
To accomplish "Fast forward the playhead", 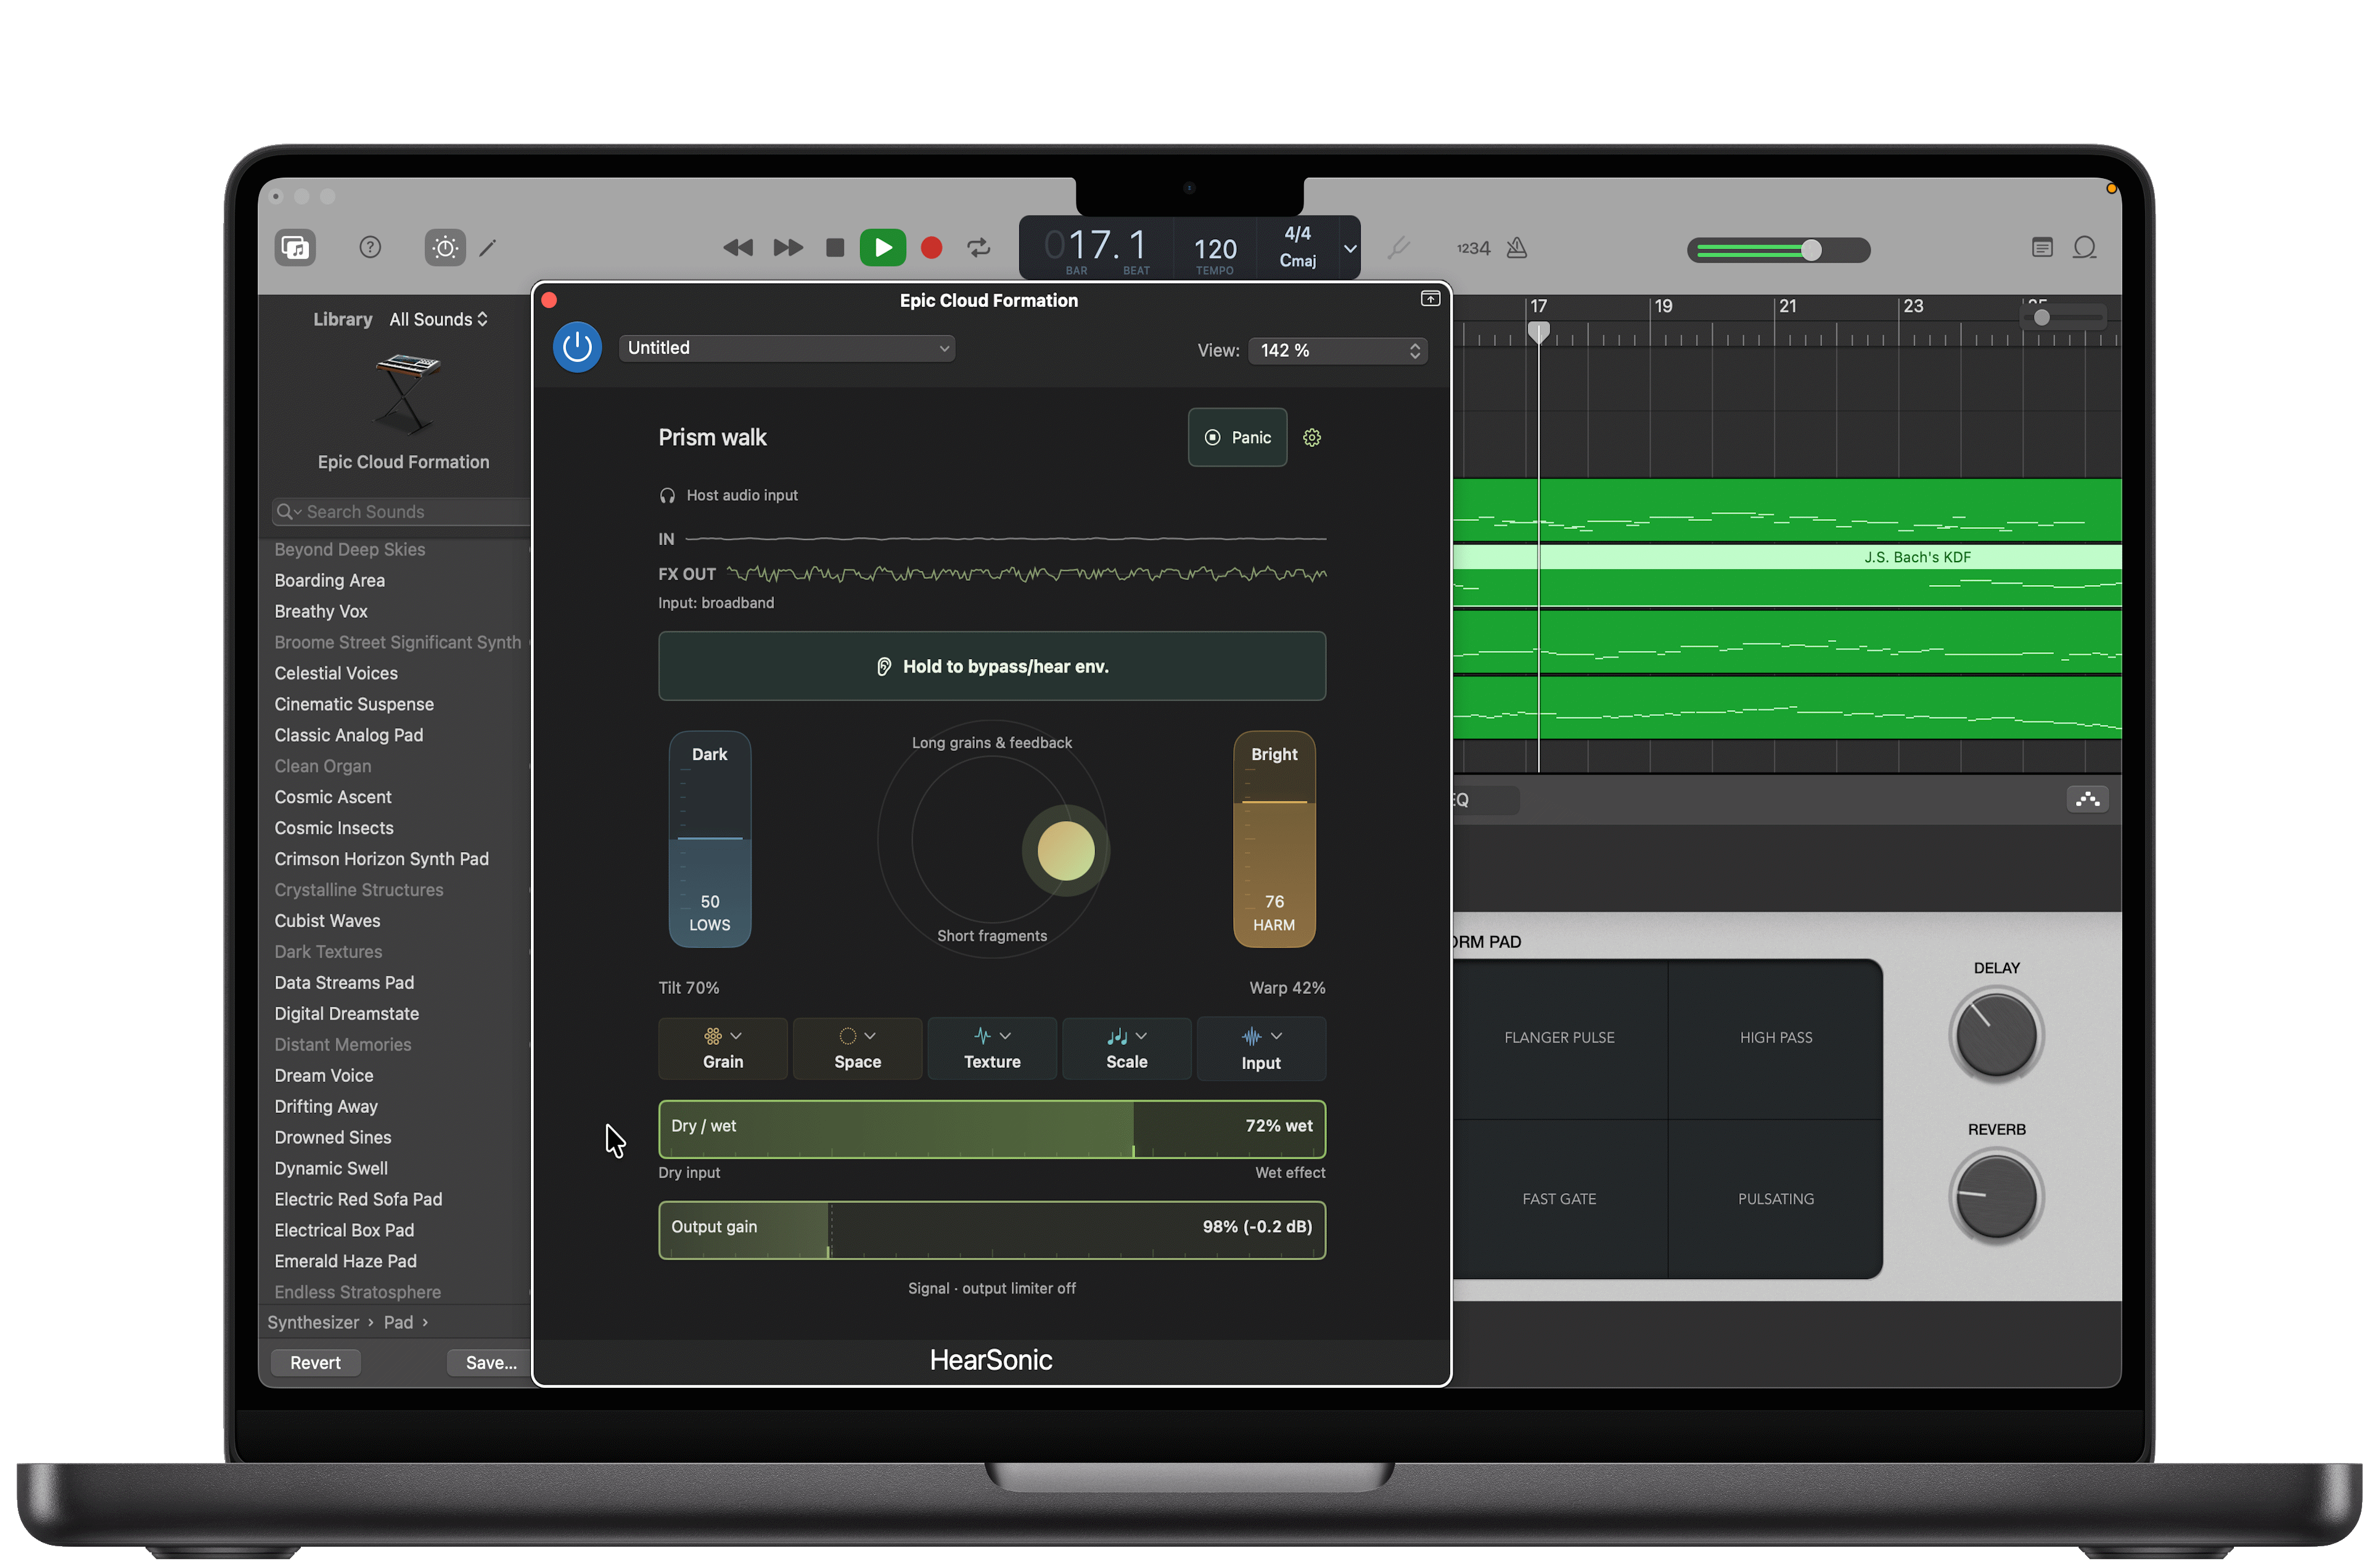I will pos(788,247).
